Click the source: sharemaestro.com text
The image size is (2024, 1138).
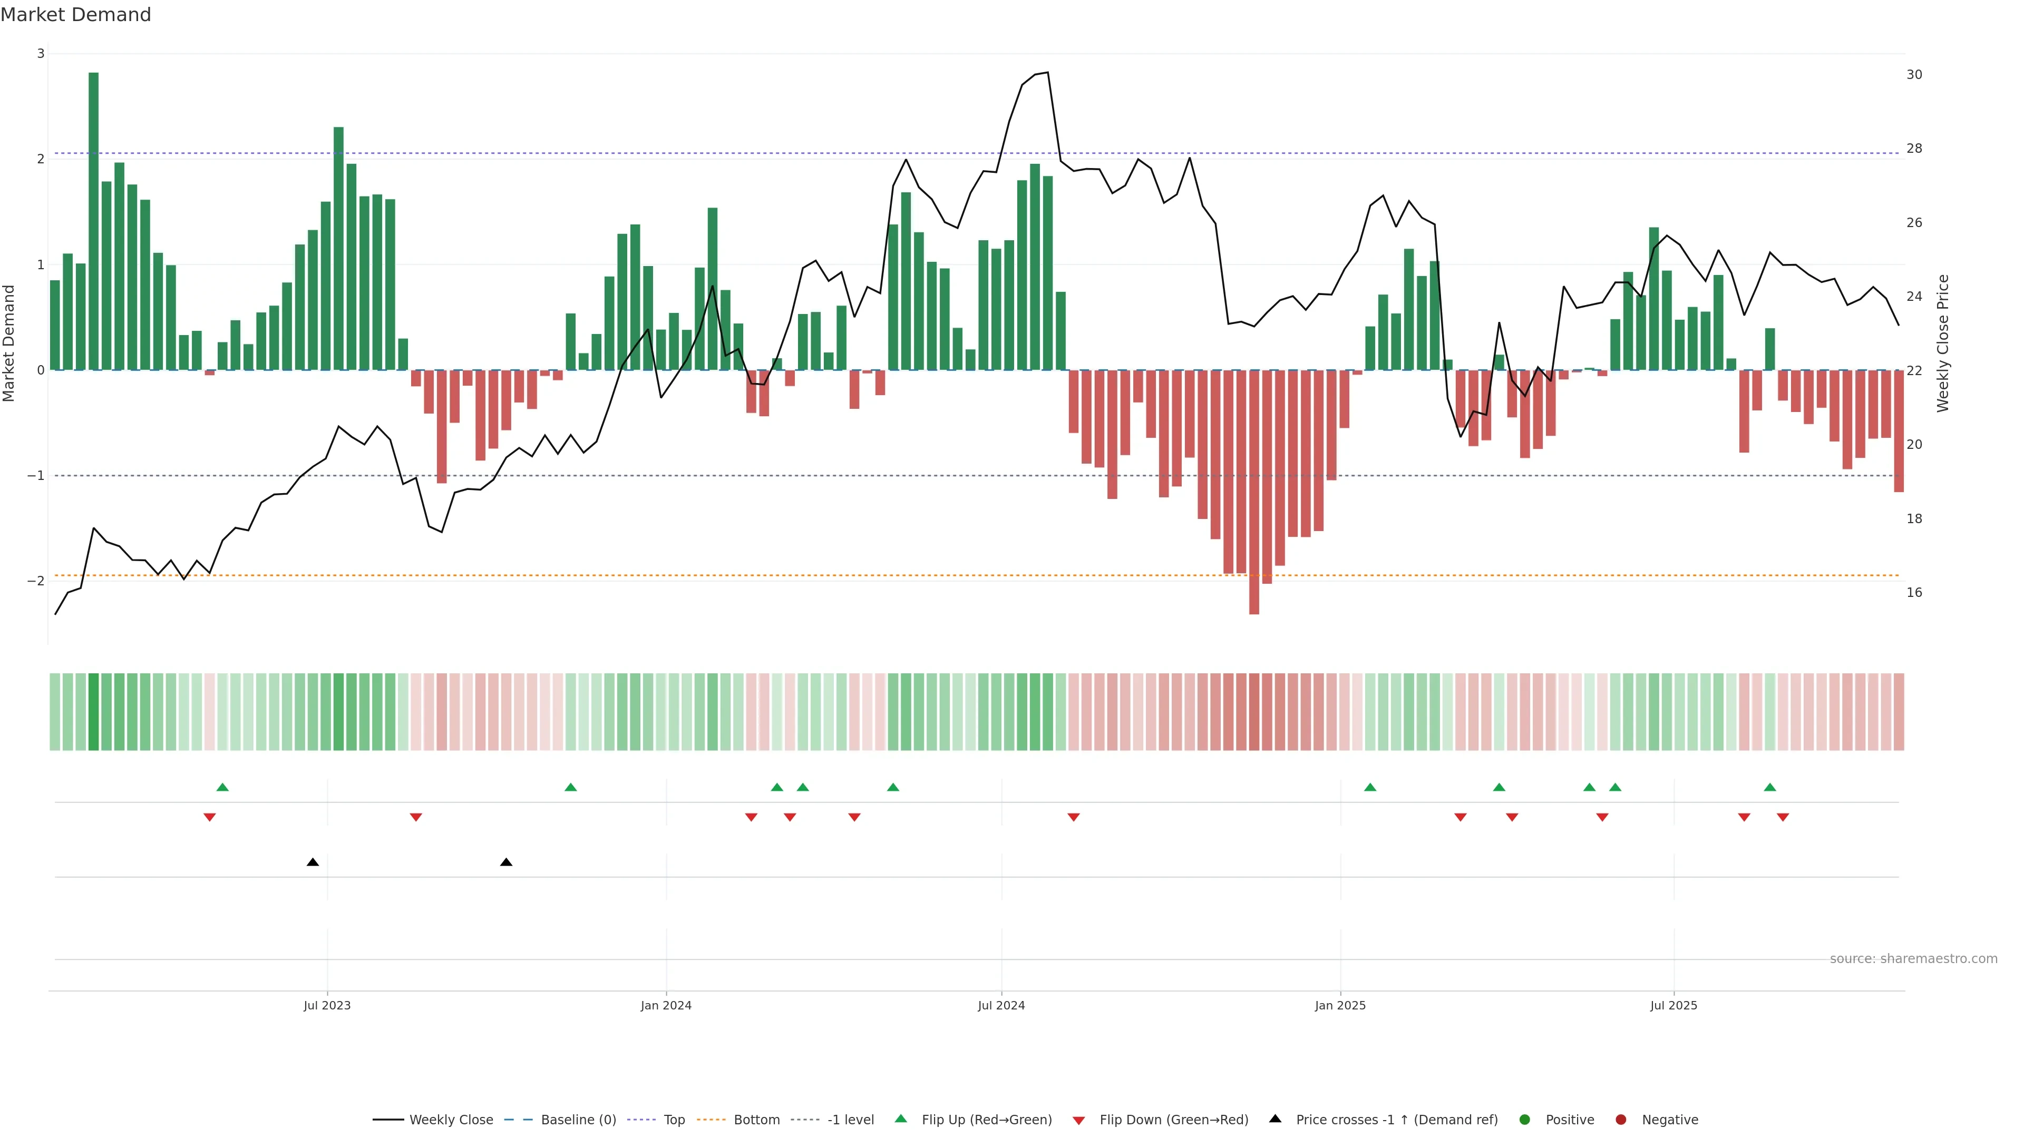[x=1913, y=958]
